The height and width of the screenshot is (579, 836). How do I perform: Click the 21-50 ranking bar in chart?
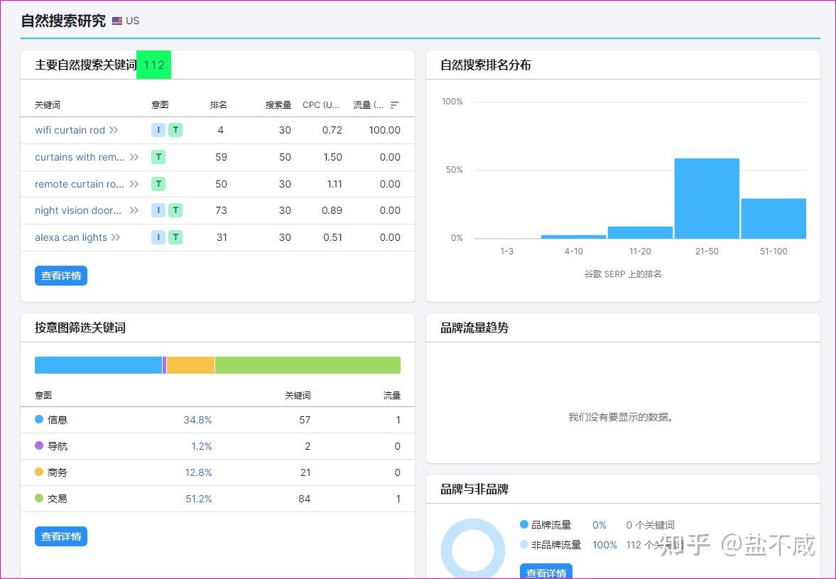[x=707, y=198]
